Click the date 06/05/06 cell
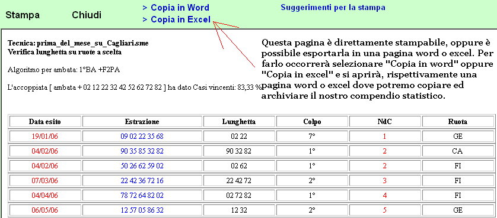 point(45,210)
